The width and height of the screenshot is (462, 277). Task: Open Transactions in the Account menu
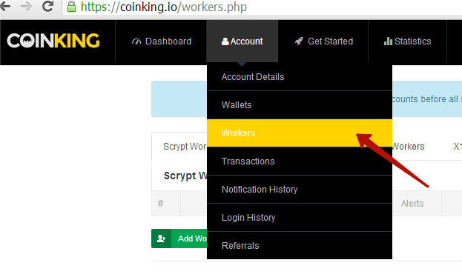coord(300,161)
